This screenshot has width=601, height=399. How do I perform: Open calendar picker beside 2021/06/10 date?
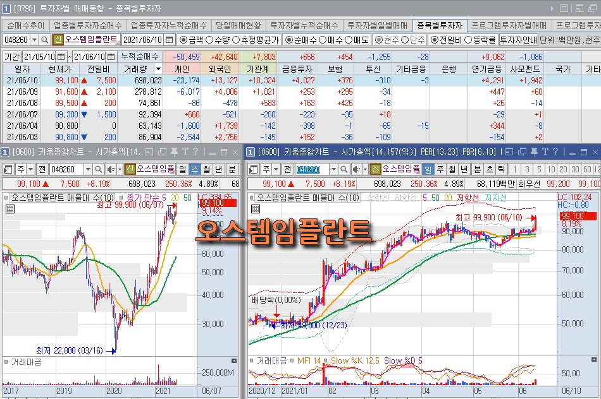tap(170, 40)
